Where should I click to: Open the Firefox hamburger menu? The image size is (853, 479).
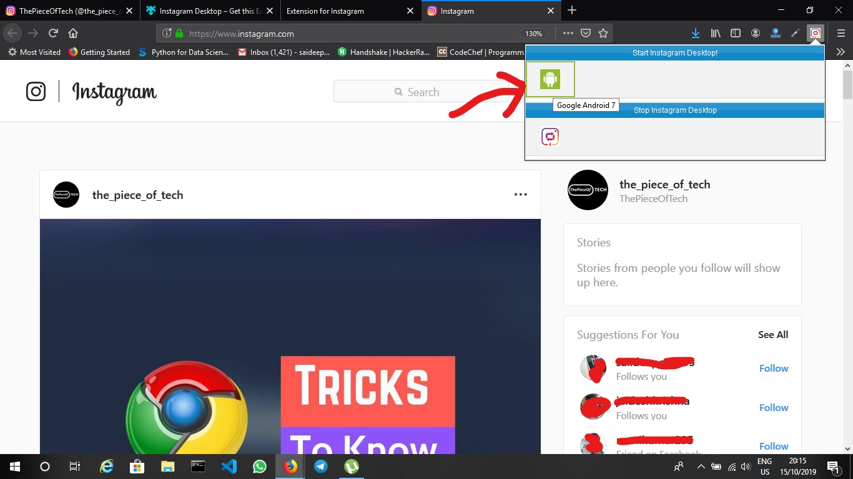tap(841, 33)
